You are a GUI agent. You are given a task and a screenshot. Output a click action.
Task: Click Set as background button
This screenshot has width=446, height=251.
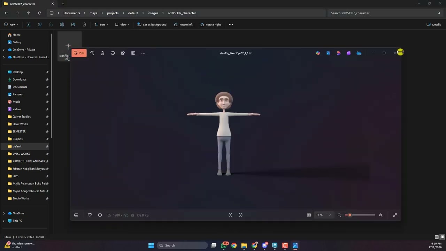click(152, 24)
